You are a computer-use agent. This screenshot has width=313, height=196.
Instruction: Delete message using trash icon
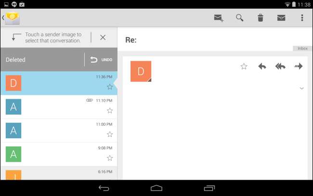pyautogui.click(x=261, y=18)
